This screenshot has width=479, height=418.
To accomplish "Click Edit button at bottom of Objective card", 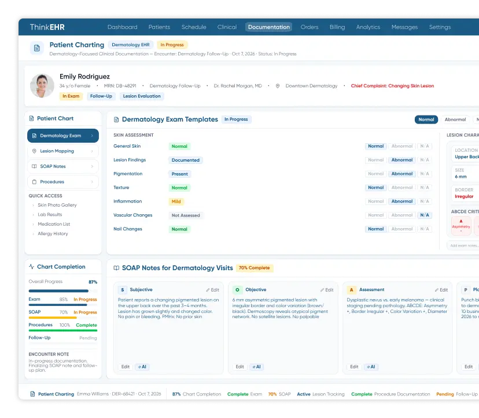I will tap(240, 367).
